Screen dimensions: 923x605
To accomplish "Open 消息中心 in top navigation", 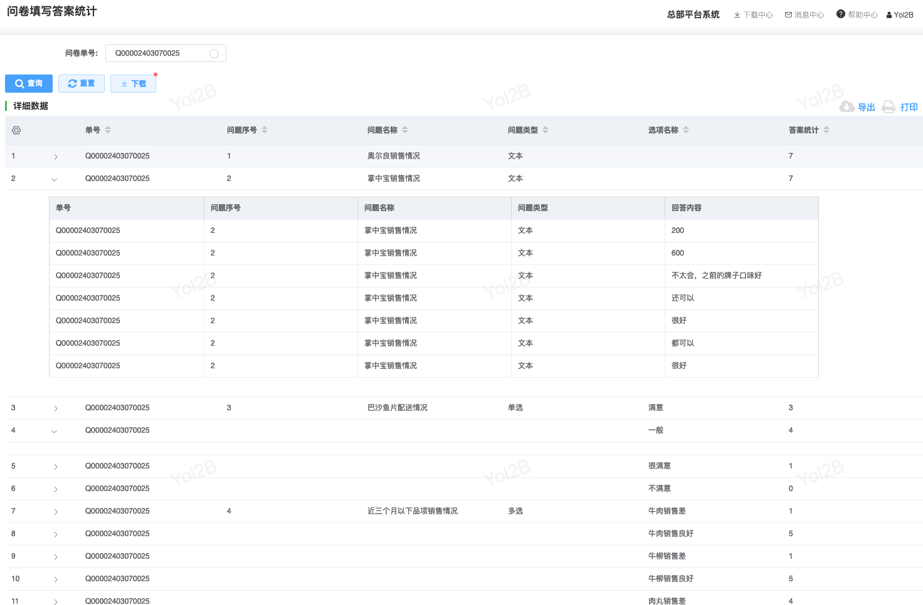I will coord(804,15).
